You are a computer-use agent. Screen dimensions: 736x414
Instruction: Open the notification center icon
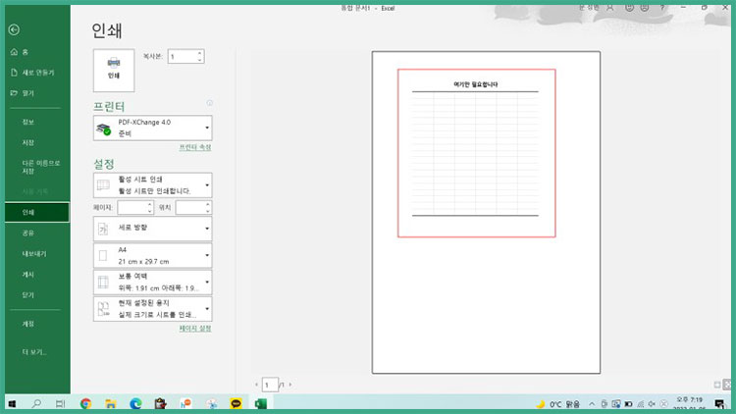coord(719,404)
